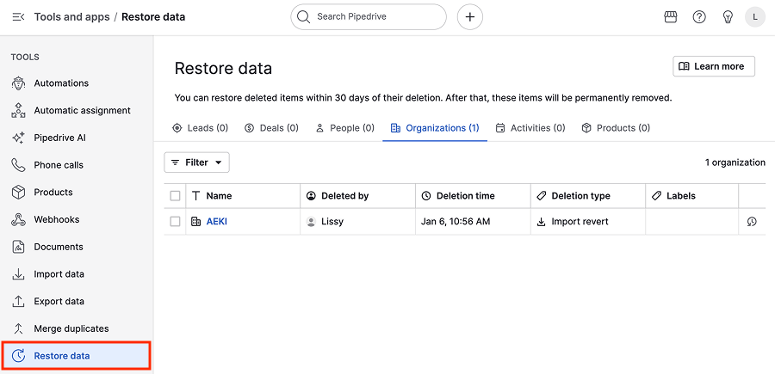
Task: Click the lightbulb Sales Assistant icon
Action: point(728,17)
